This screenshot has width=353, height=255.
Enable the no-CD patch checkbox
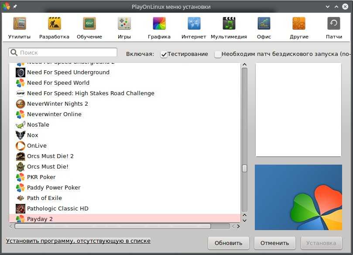point(218,54)
